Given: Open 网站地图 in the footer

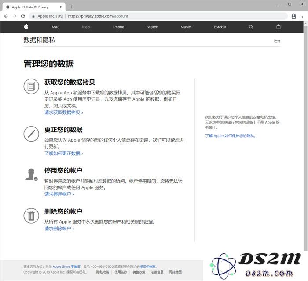Looking at the screenshot, I should point(175,272).
